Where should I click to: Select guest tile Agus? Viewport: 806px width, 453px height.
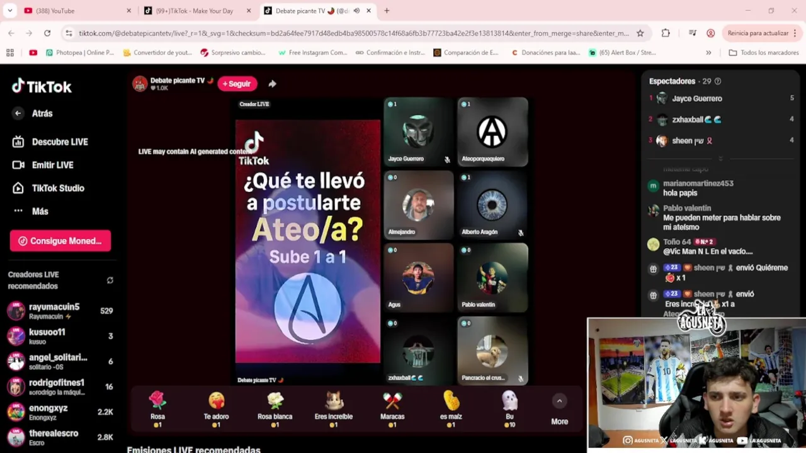click(x=419, y=278)
